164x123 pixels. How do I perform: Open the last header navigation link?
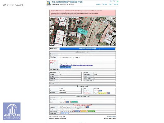point(116,4)
